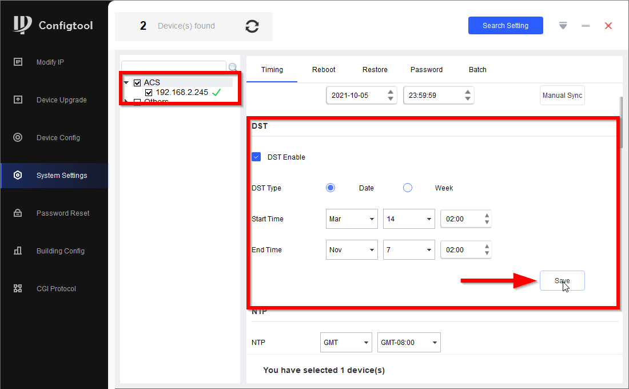
Task: Click the search magnifier icon
Action: [x=233, y=67]
